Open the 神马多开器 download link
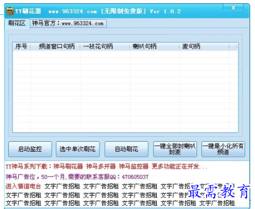Viewport: 255px width, 209px height. coord(101,167)
